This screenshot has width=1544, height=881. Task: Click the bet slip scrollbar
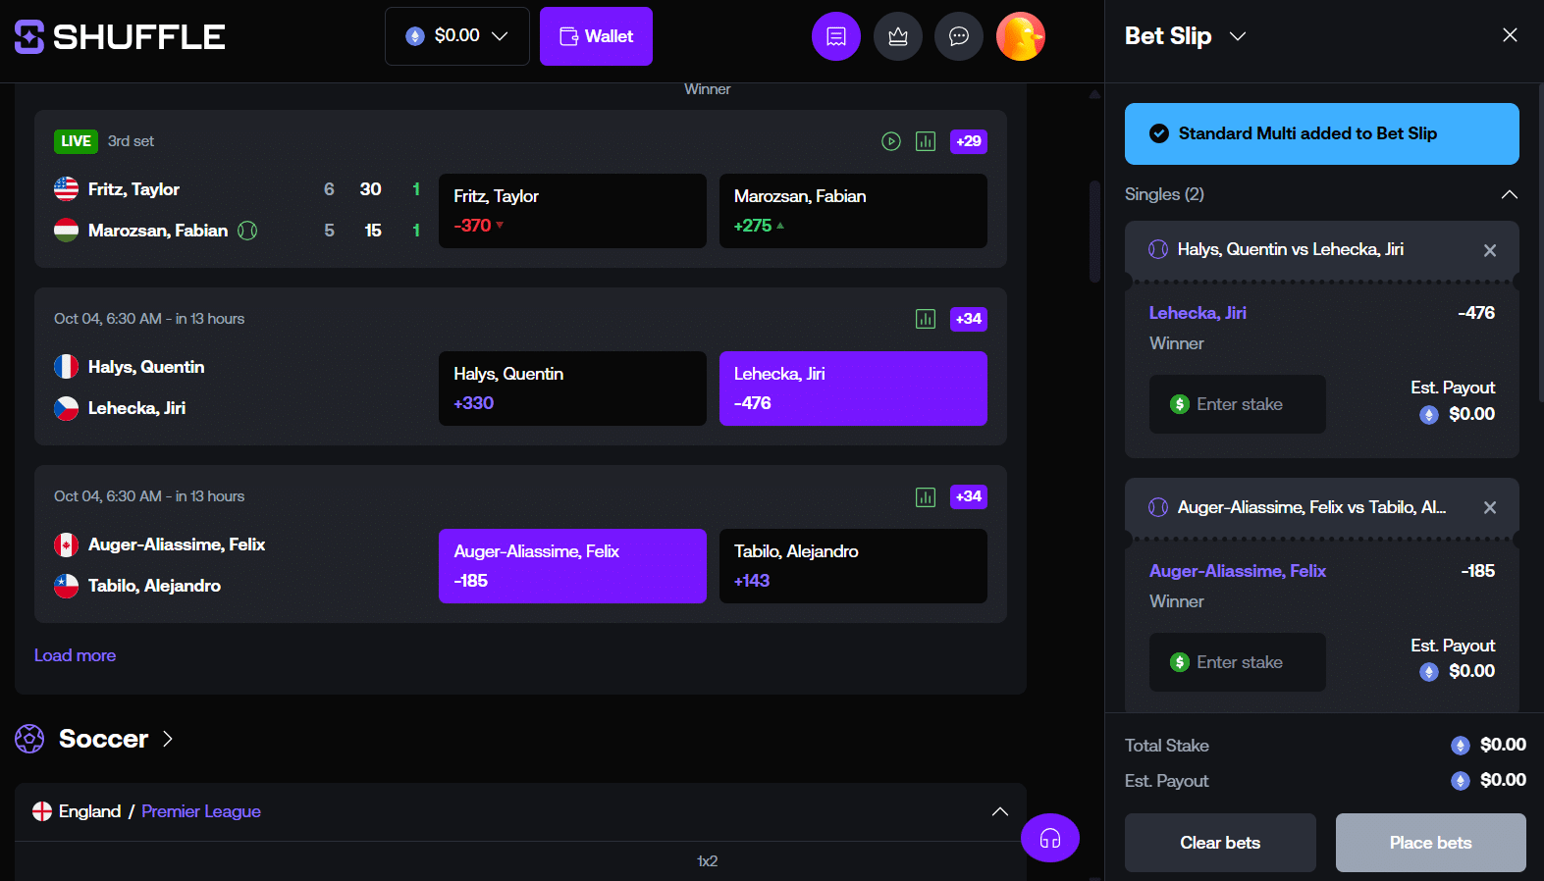[x=1540, y=245]
